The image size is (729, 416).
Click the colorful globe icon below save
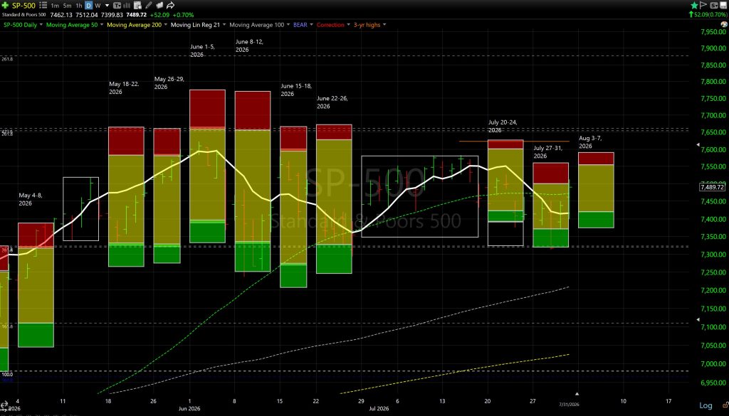[x=724, y=24]
